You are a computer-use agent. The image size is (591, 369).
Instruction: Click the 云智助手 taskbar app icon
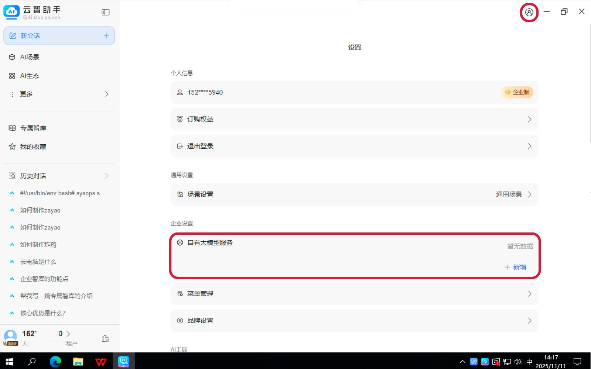click(123, 362)
